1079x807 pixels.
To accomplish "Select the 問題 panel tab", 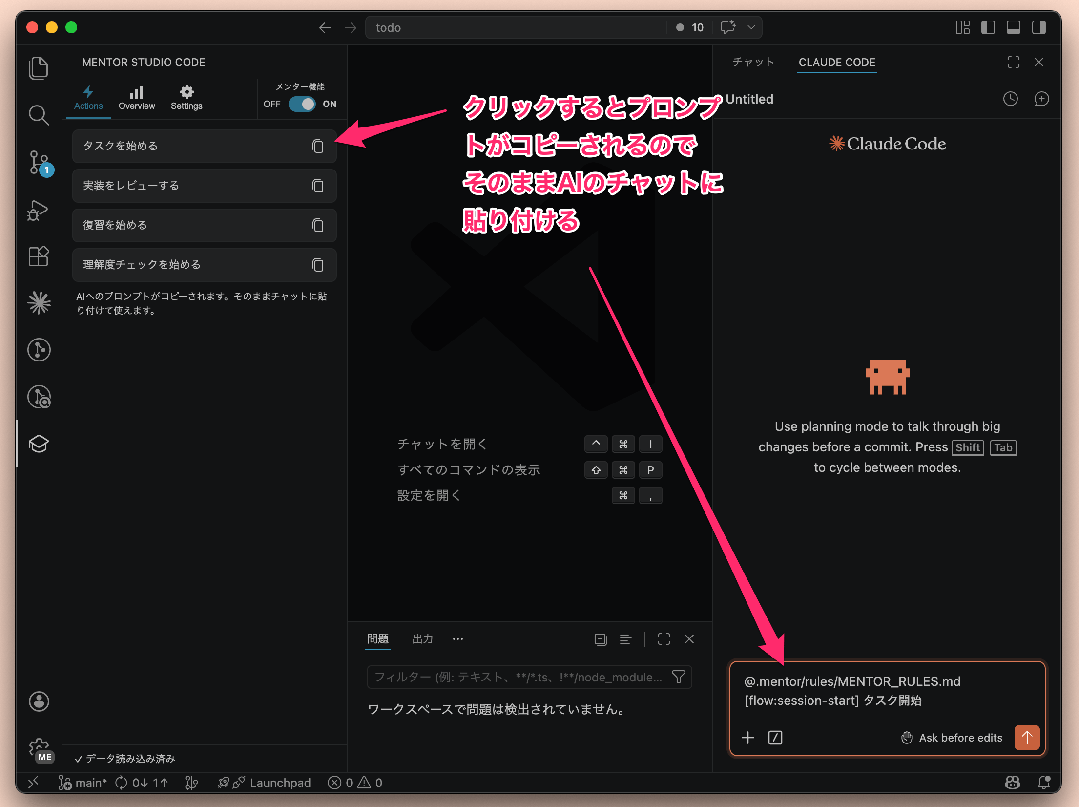I will (x=378, y=639).
